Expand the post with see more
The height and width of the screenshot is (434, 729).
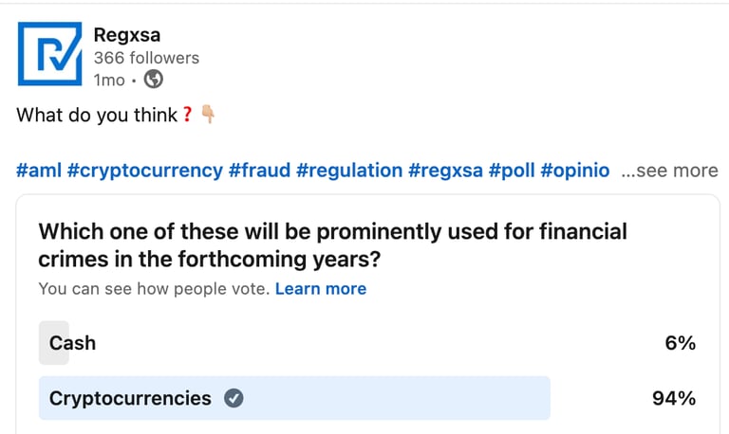669,171
